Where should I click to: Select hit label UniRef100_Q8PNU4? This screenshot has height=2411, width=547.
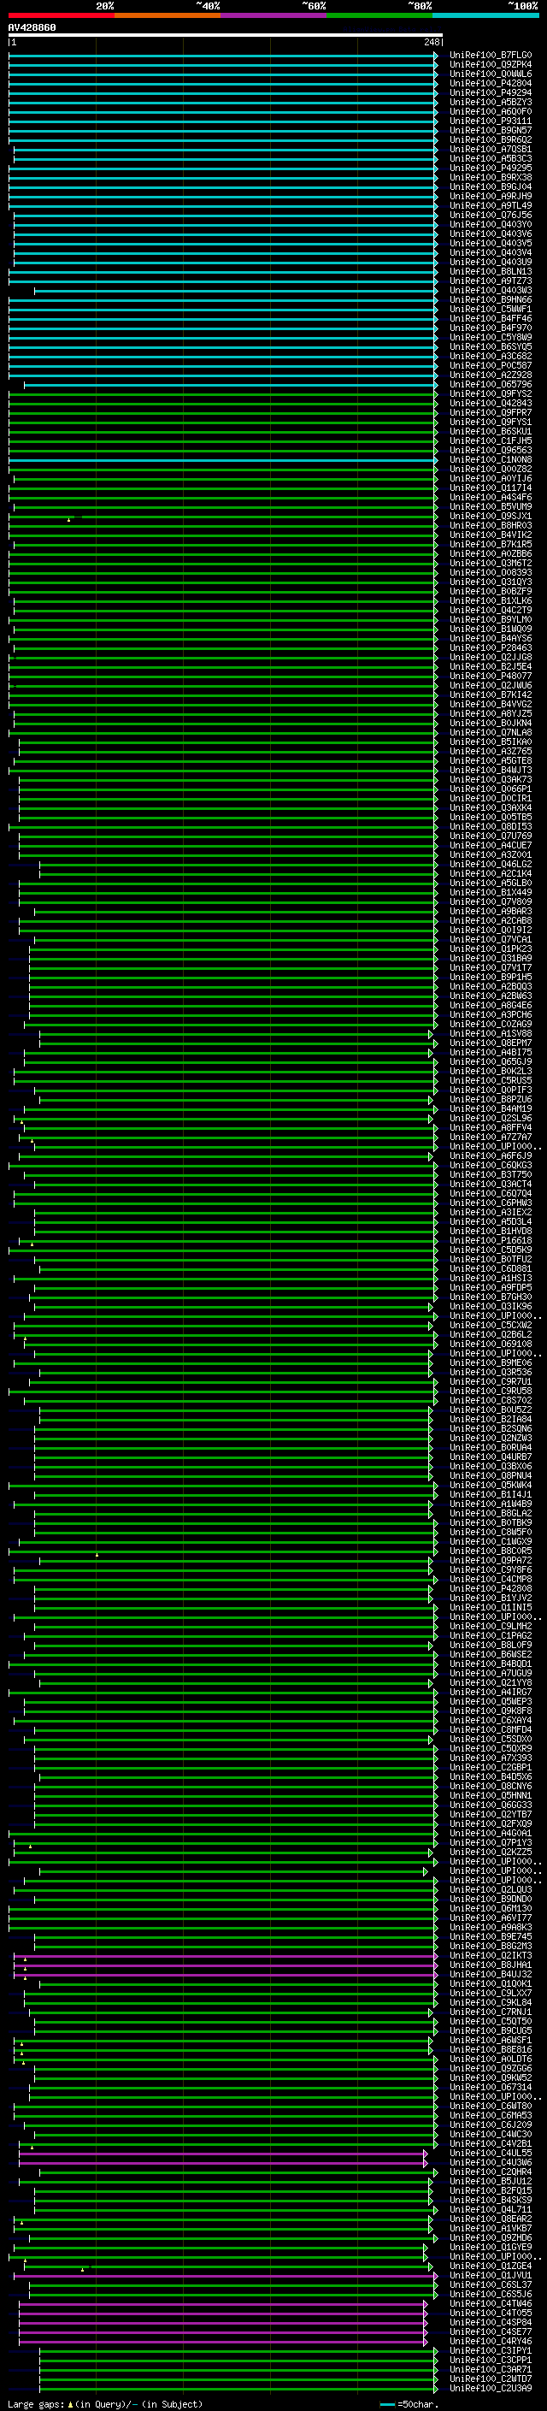click(x=491, y=1476)
